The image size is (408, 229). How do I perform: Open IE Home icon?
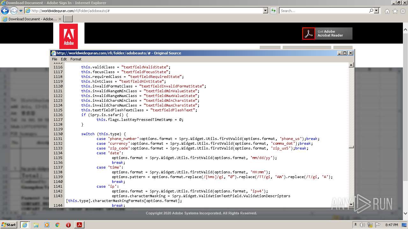pos(387,11)
